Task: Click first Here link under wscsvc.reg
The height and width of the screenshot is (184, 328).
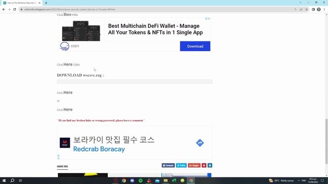Action: click(x=68, y=93)
